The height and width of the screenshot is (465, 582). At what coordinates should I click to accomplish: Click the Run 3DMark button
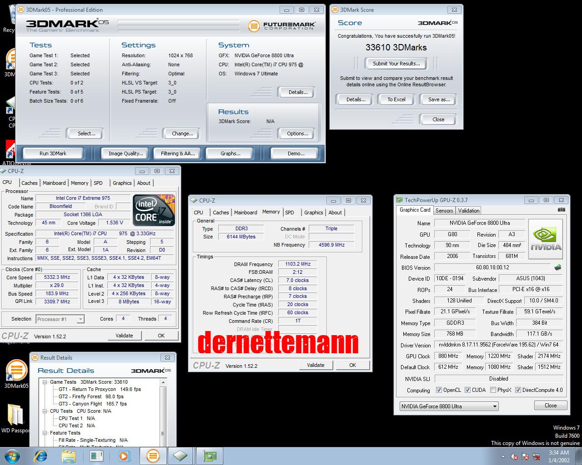(53, 153)
